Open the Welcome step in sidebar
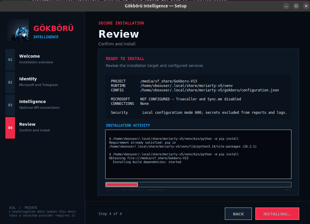Screen dimensions: 310x224 [x=43, y=60]
